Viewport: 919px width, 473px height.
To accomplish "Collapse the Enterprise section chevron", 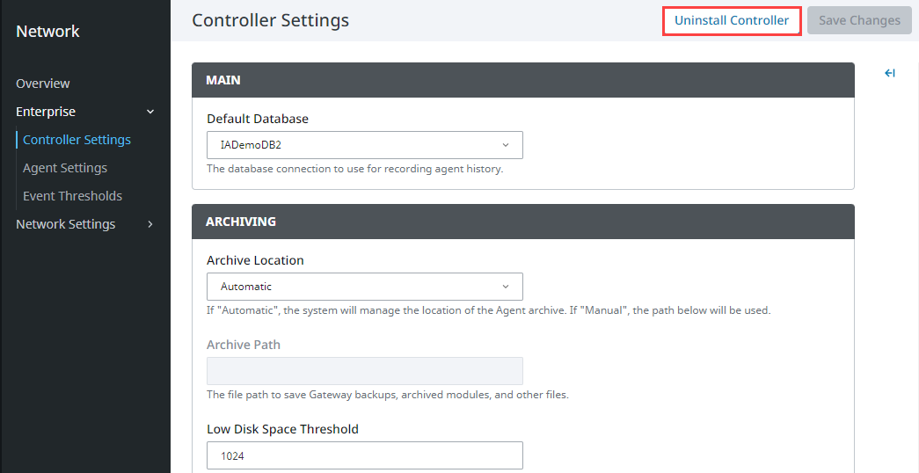I will (x=150, y=112).
